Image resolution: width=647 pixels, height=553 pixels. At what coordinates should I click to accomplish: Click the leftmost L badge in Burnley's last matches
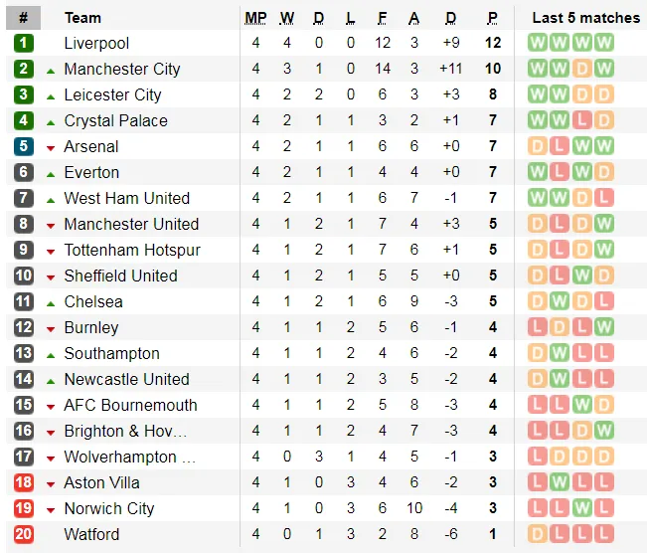point(538,327)
